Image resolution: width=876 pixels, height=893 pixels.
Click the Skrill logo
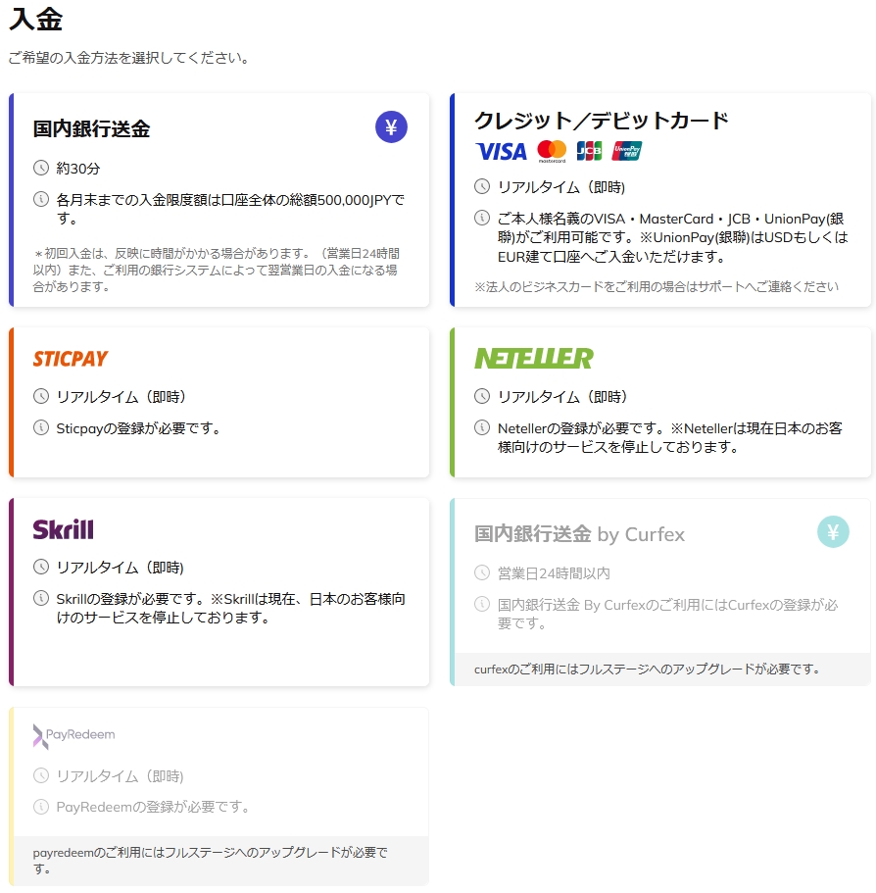63,529
